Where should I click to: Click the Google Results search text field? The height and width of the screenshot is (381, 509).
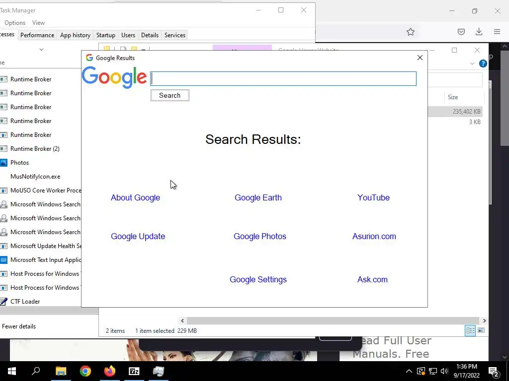(283, 79)
